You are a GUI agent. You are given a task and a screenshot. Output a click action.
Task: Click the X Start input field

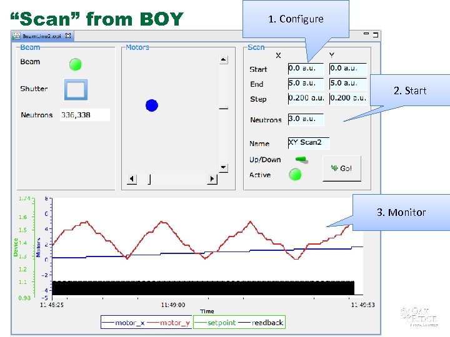[x=306, y=69]
